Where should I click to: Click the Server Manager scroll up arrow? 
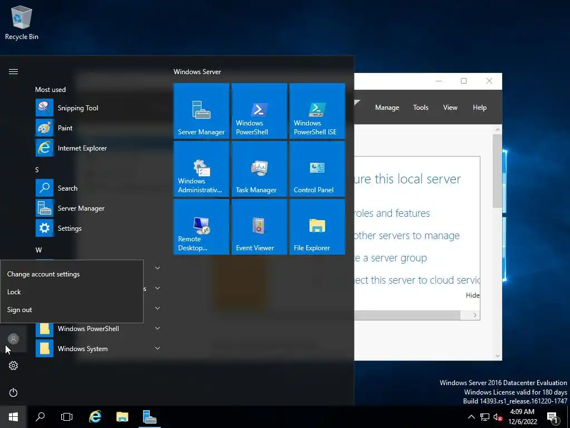pyautogui.click(x=497, y=129)
